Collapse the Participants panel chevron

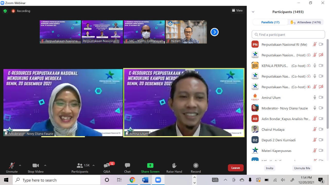253,12
